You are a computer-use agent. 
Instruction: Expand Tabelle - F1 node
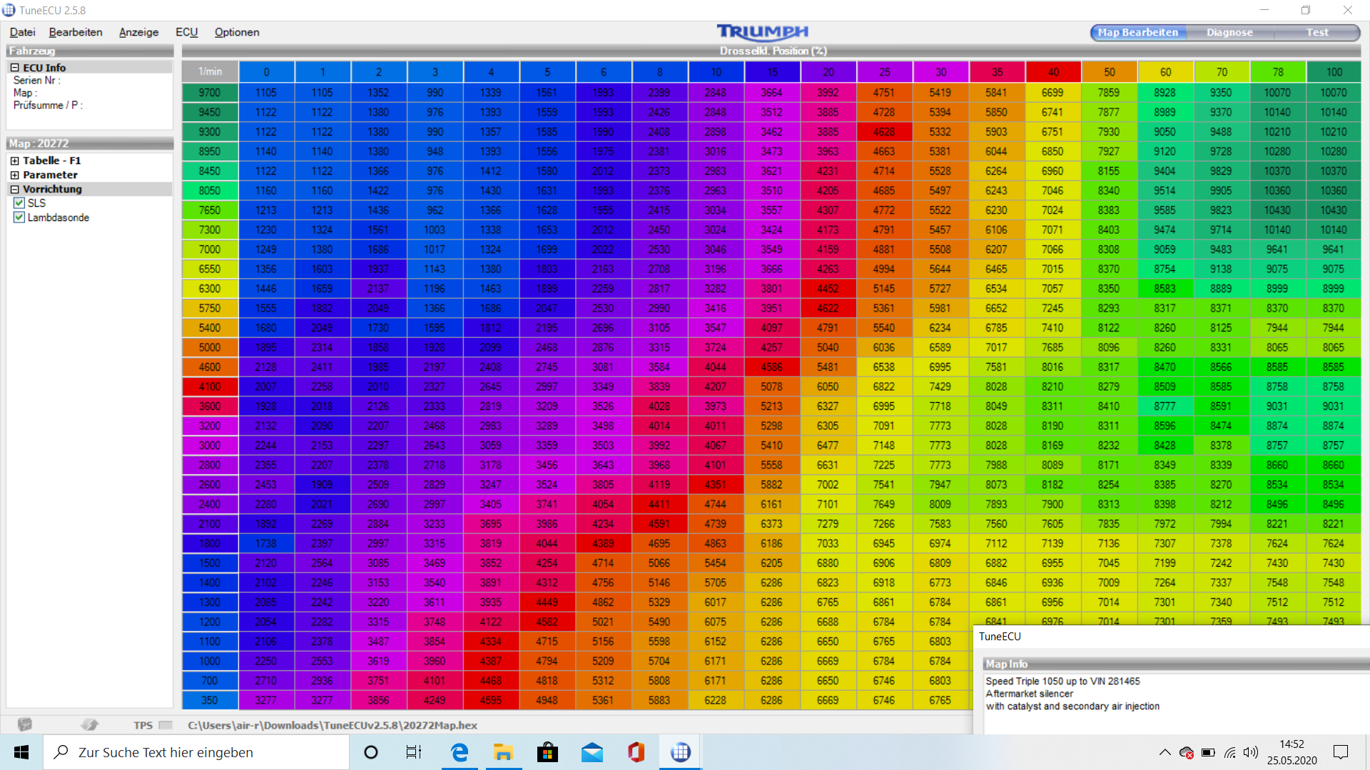pyautogui.click(x=14, y=161)
